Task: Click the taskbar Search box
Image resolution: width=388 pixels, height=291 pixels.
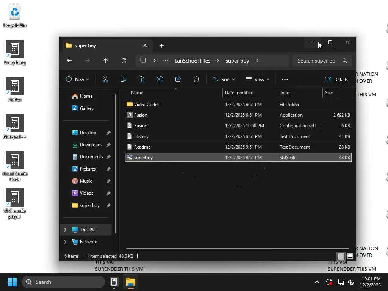Action: pyautogui.click(x=63, y=282)
